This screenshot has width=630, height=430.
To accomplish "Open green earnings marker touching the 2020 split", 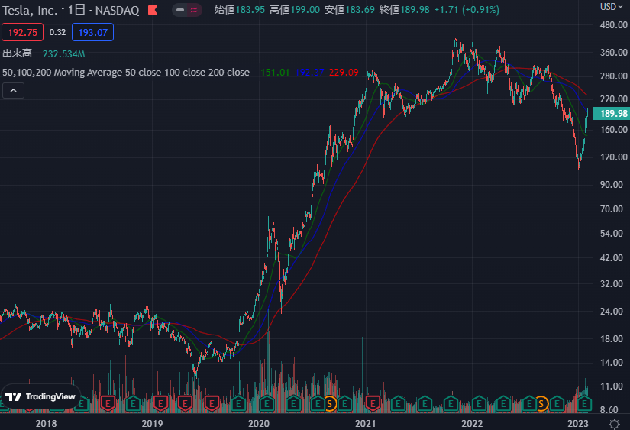I will pos(319,403).
